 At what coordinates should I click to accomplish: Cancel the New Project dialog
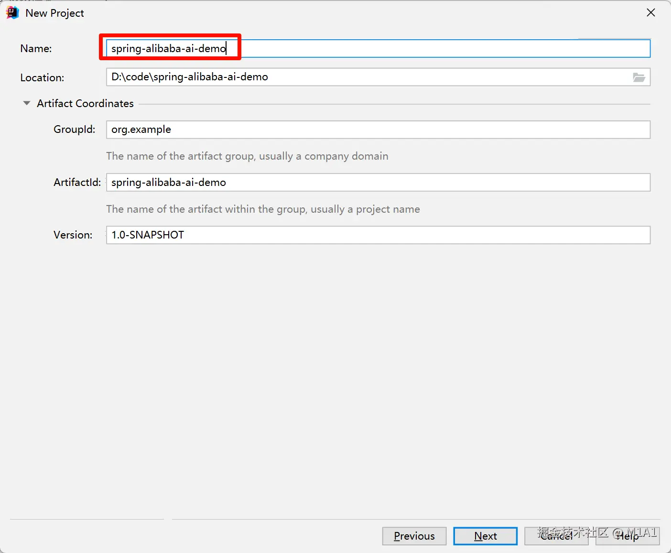[556, 536]
